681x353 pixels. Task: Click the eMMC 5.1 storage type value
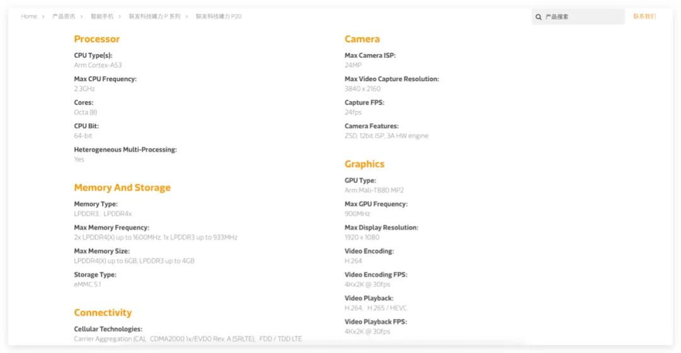[x=88, y=284]
